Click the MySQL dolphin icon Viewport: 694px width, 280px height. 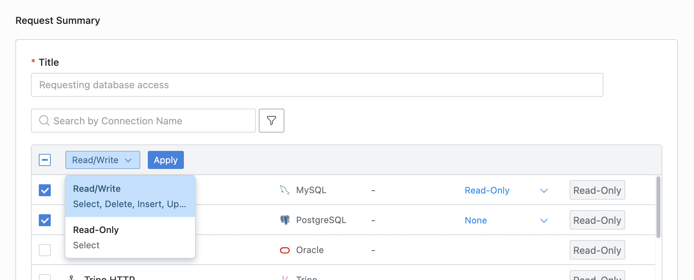pos(285,190)
